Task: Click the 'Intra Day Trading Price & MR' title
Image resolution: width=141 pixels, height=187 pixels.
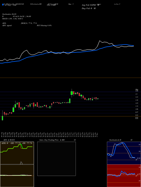Action: (x=52, y=140)
